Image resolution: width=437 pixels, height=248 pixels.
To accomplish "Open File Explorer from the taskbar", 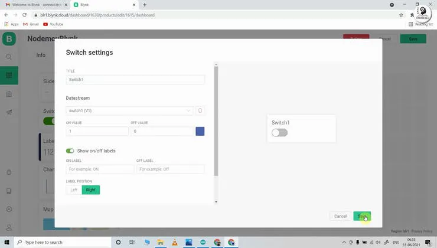I will pos(160,242).
